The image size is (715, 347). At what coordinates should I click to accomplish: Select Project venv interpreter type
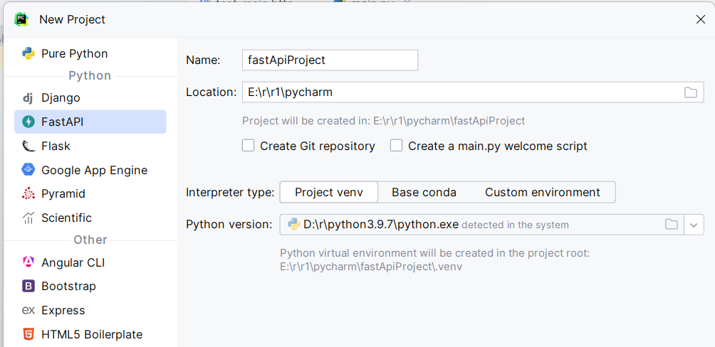[x=329, y=192]
